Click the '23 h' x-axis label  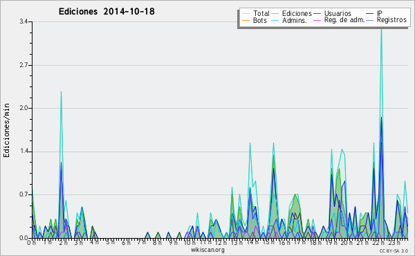[x=394, y=243]
